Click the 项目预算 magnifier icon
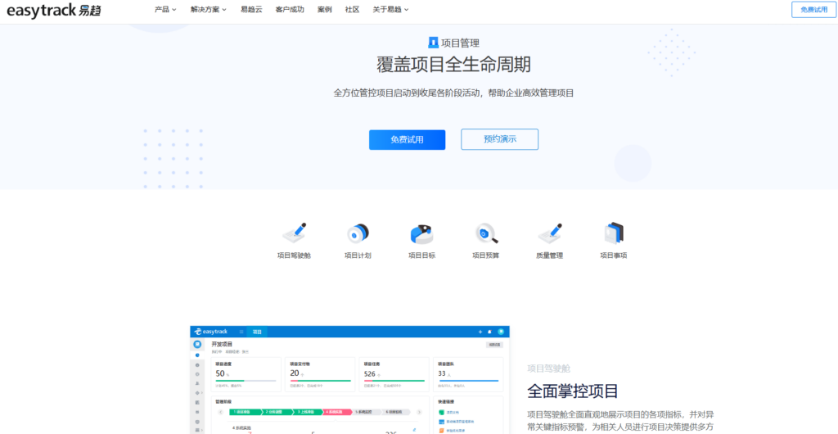 (x=485, y=233)
